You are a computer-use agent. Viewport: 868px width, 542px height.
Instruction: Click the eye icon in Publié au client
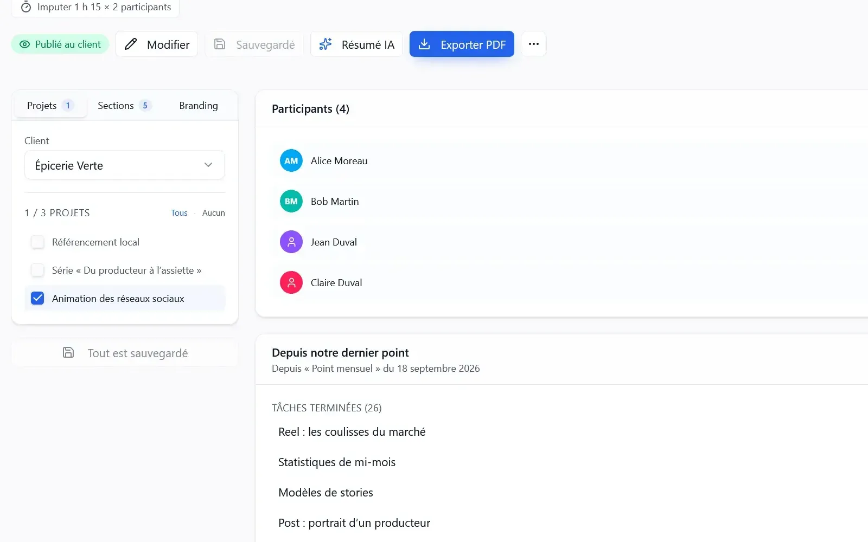coord(24,44)
